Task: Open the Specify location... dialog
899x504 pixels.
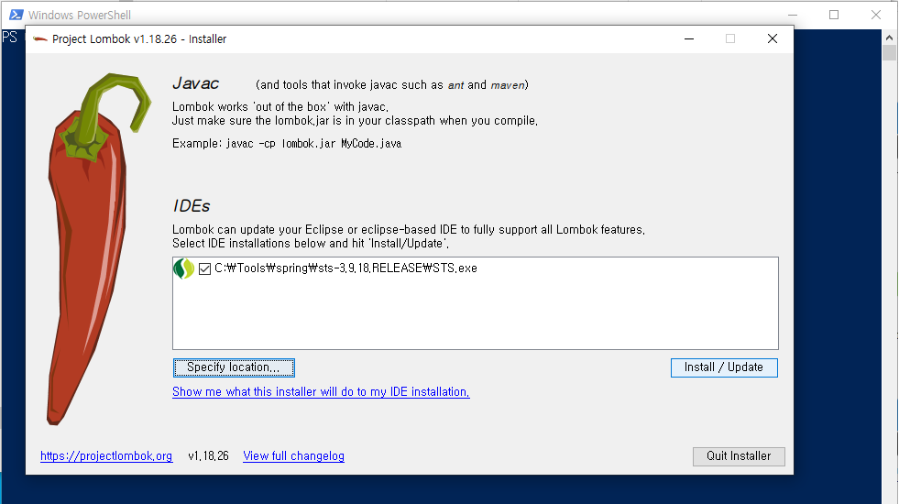Action: click(x=234, y=367)
